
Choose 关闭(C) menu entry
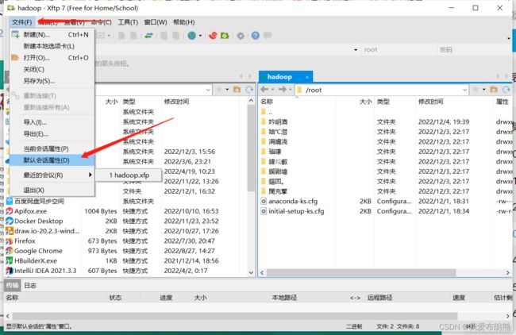pyautogui.click(x=52, y=69)
